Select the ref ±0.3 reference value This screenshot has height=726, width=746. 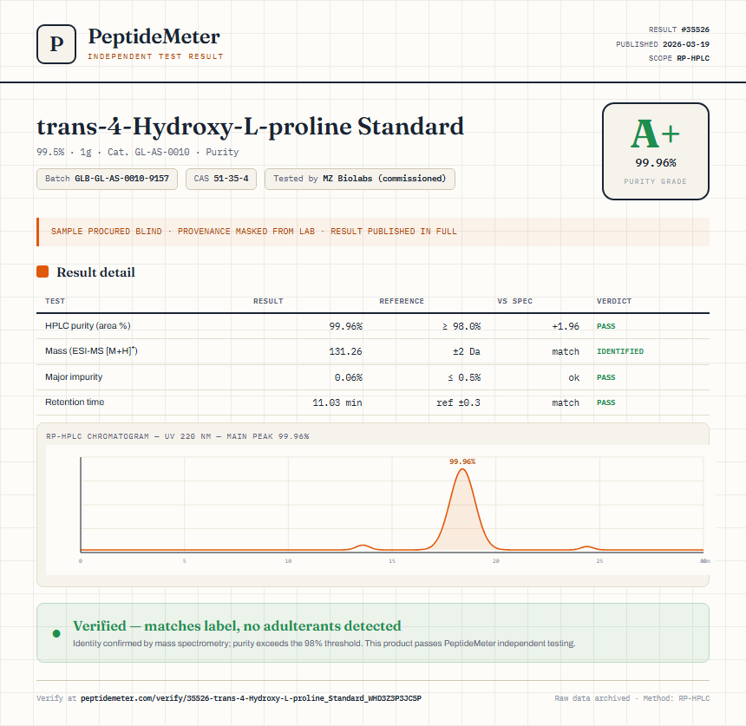pos(458,402)
